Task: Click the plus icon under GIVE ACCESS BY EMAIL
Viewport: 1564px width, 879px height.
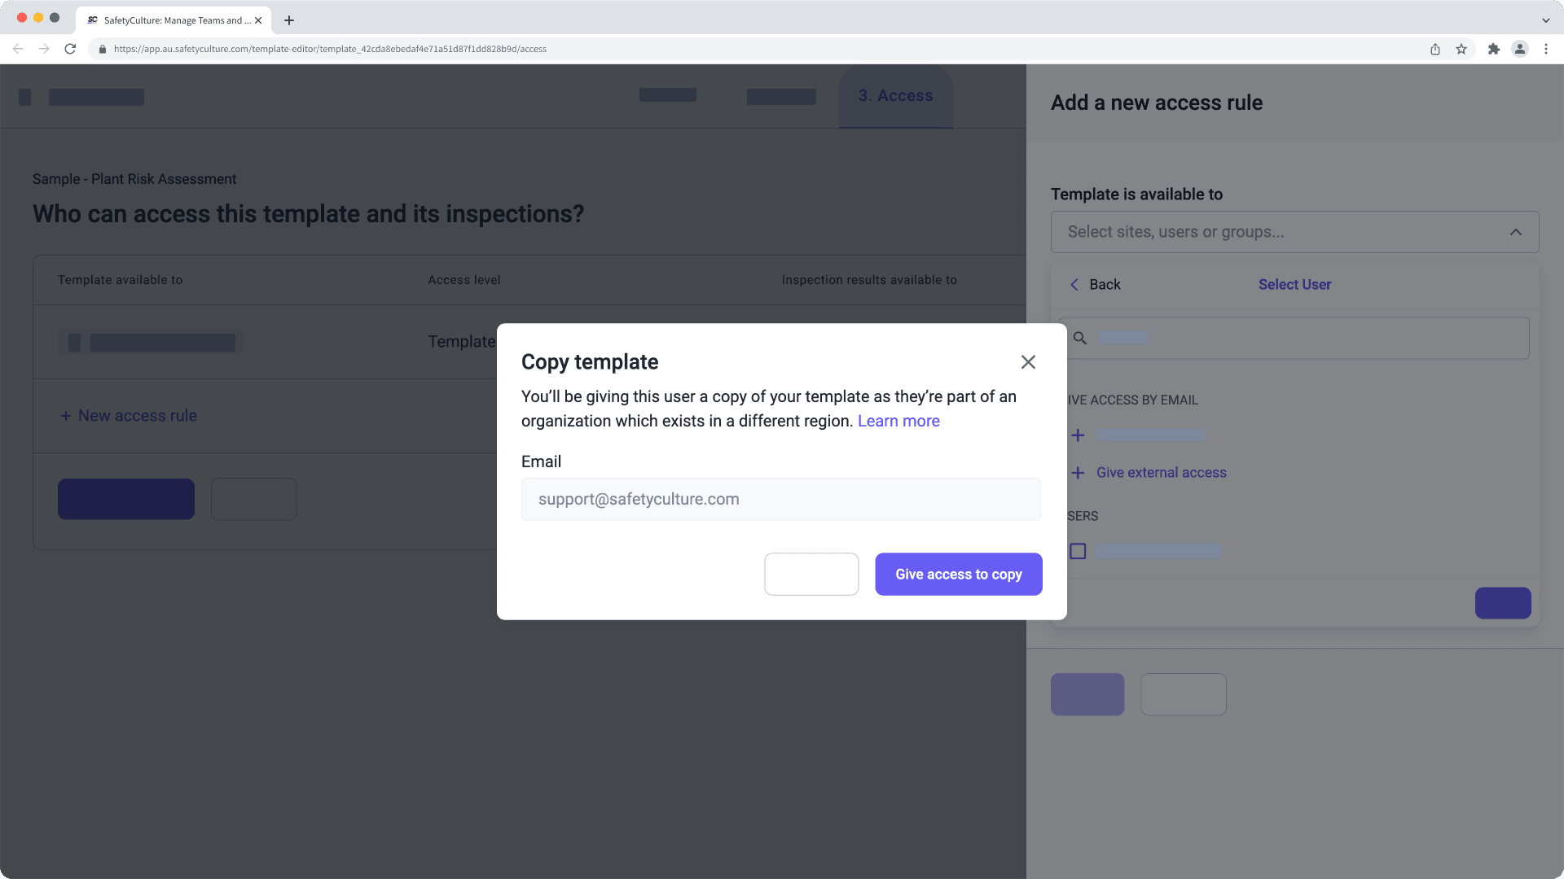Action: [1078, 435]
